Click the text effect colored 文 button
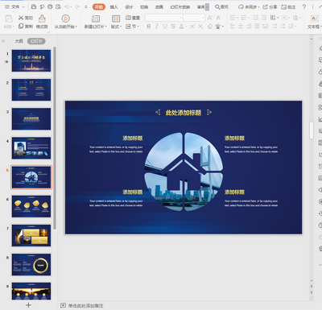Screen dimensions: 322x310 (218, 27)
